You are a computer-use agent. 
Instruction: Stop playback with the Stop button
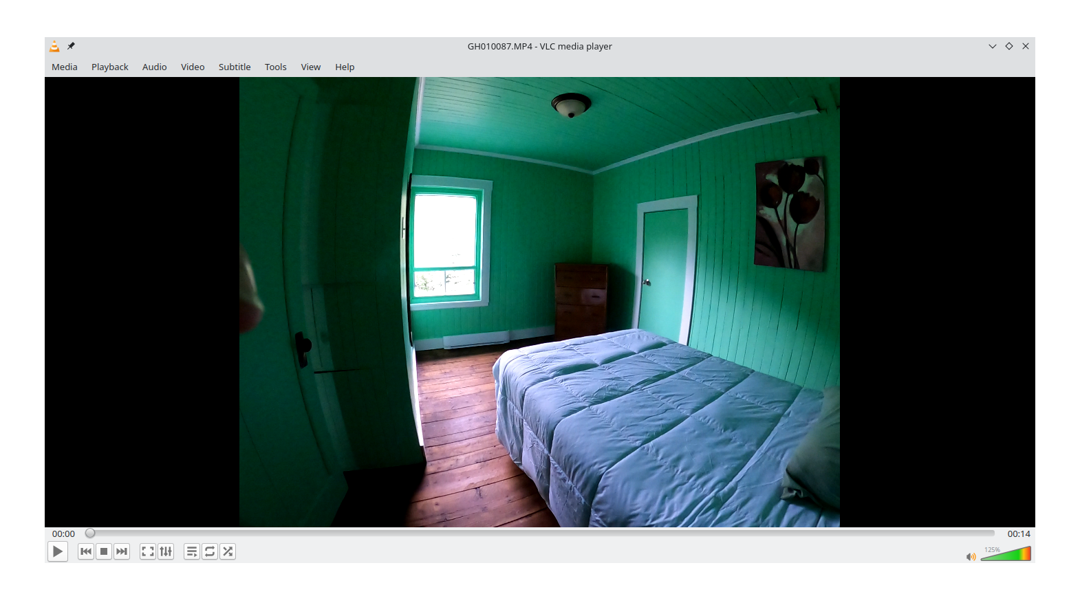[x=104, y=551]
